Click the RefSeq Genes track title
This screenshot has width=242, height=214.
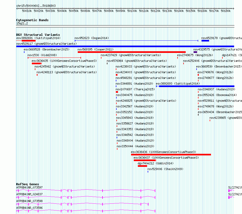click(x=27, y=184)
